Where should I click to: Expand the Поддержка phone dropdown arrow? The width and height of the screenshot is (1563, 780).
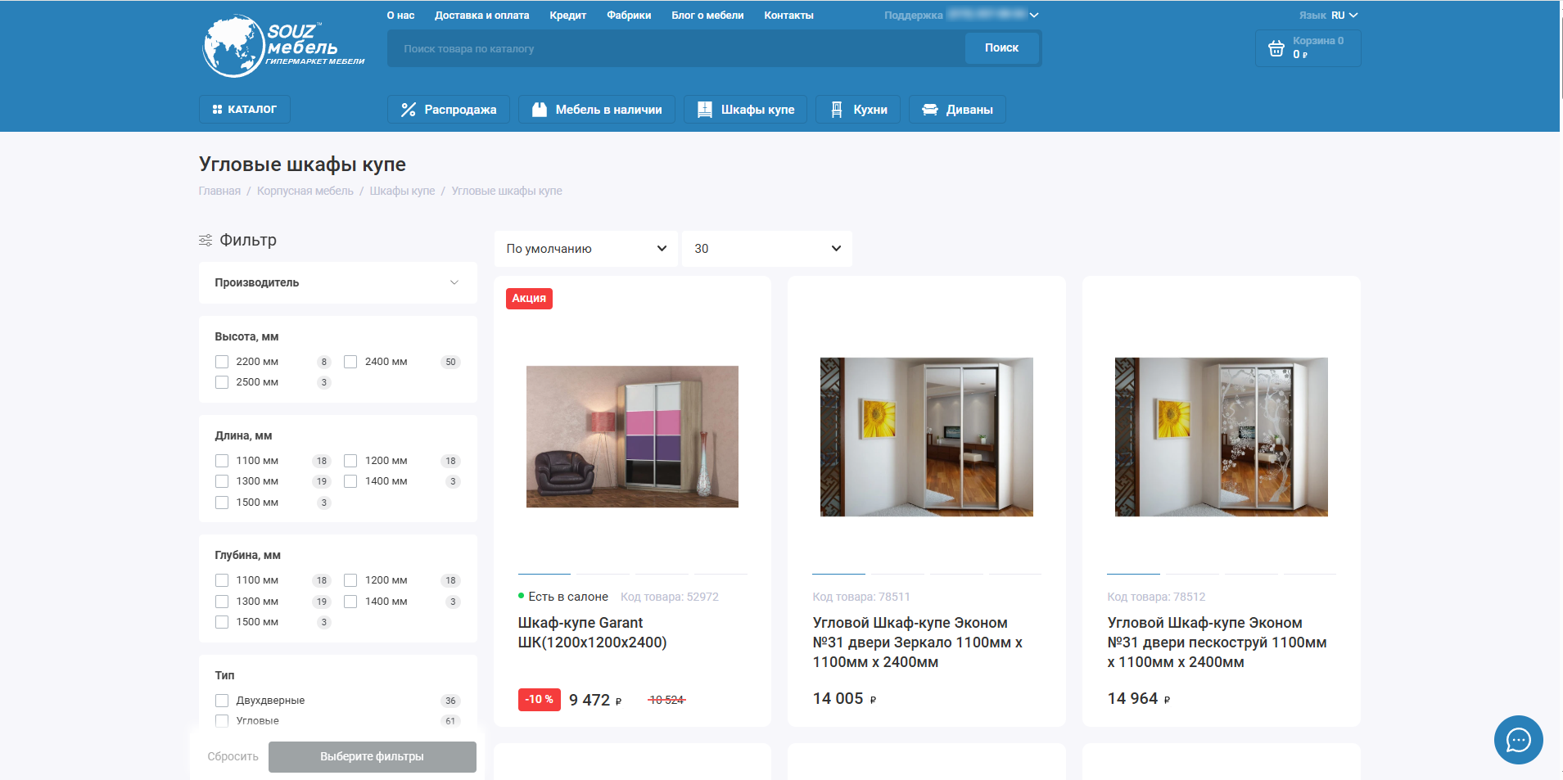[x=1034, y=16]
